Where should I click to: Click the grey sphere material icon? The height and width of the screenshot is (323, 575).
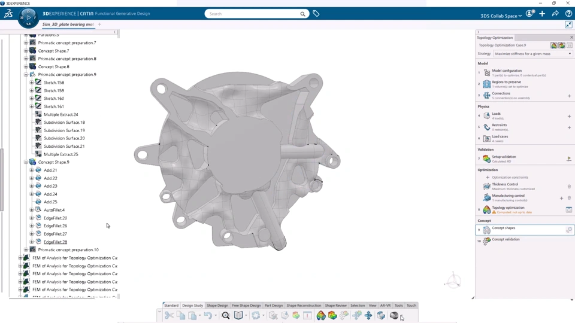[394, 315]
